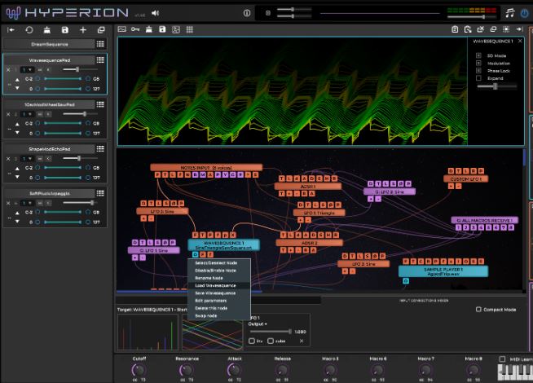
Task: Adjust the LFO 1 output amount slider
Action: tap(271, 332)
